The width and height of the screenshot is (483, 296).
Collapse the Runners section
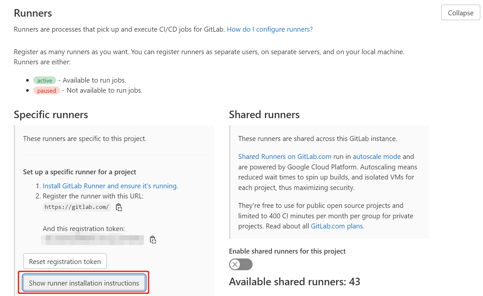[x=460, y=13]
